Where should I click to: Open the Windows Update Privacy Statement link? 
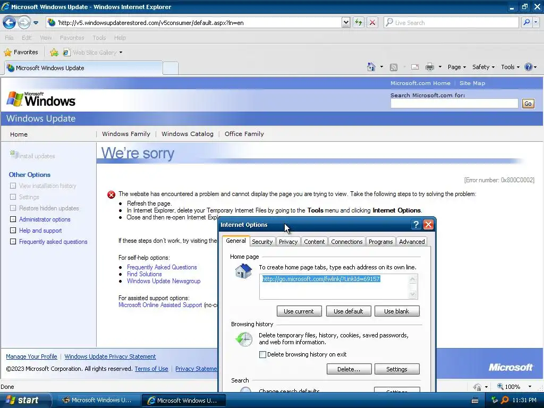click(110, 356)
